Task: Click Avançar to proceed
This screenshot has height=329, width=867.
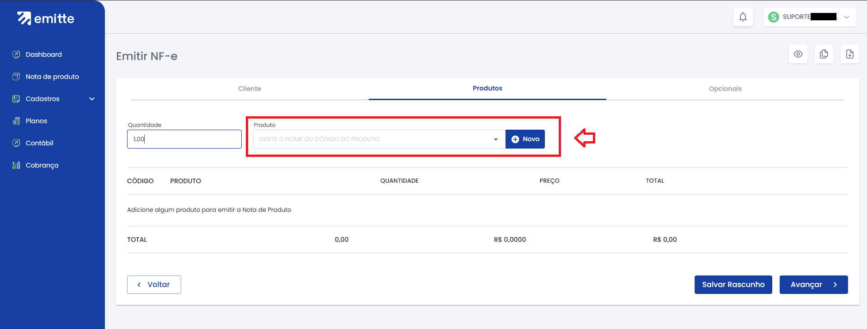Action: pyautogui.click(x=813, y=285)
